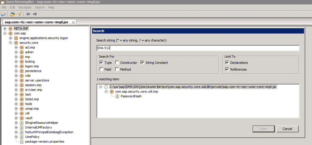
Task: Uncheck the String Constant checkbox
Action: pyautogui.click(x=142, y=62)
